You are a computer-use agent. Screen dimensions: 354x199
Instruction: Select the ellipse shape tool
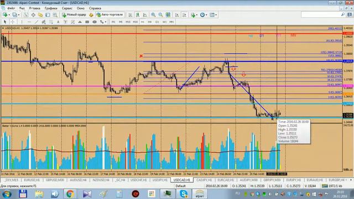coord(95,22)
